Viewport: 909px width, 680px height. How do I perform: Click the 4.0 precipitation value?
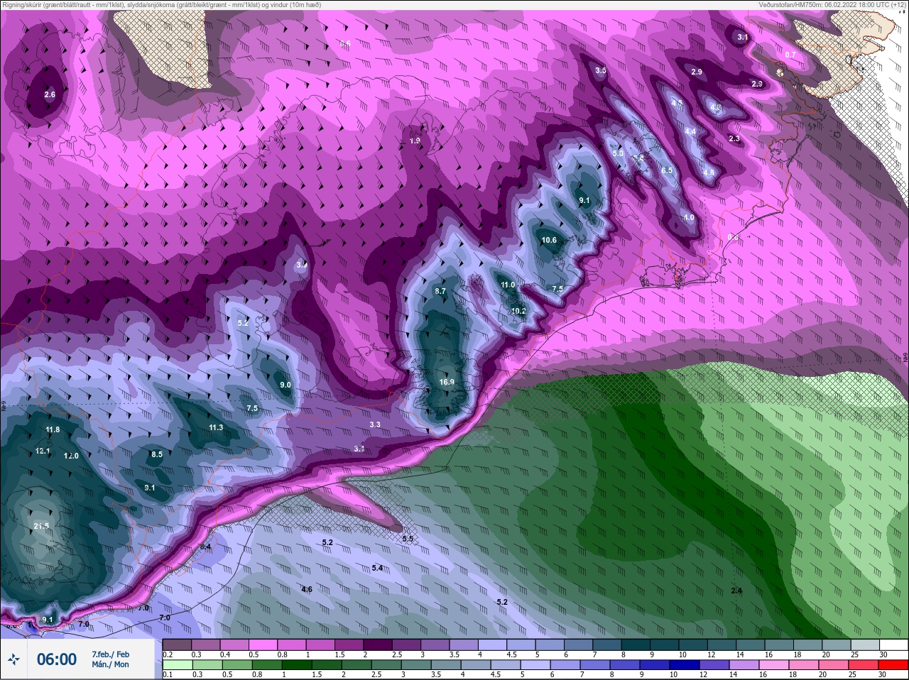click(x=689, y=217)
